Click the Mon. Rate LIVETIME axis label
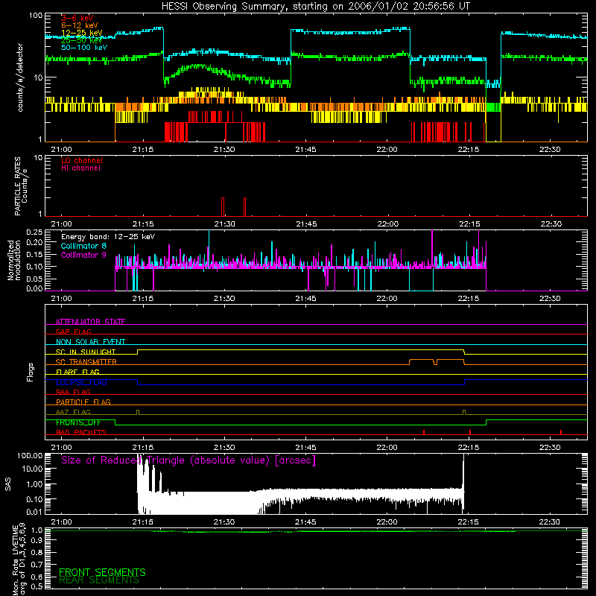The height and width of the screenshot is (596, 596). coord(19,560)
